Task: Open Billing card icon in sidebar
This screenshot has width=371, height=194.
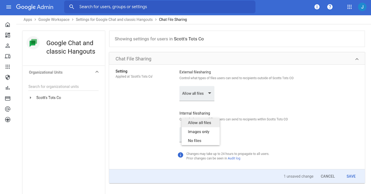Action: [8, 99]
